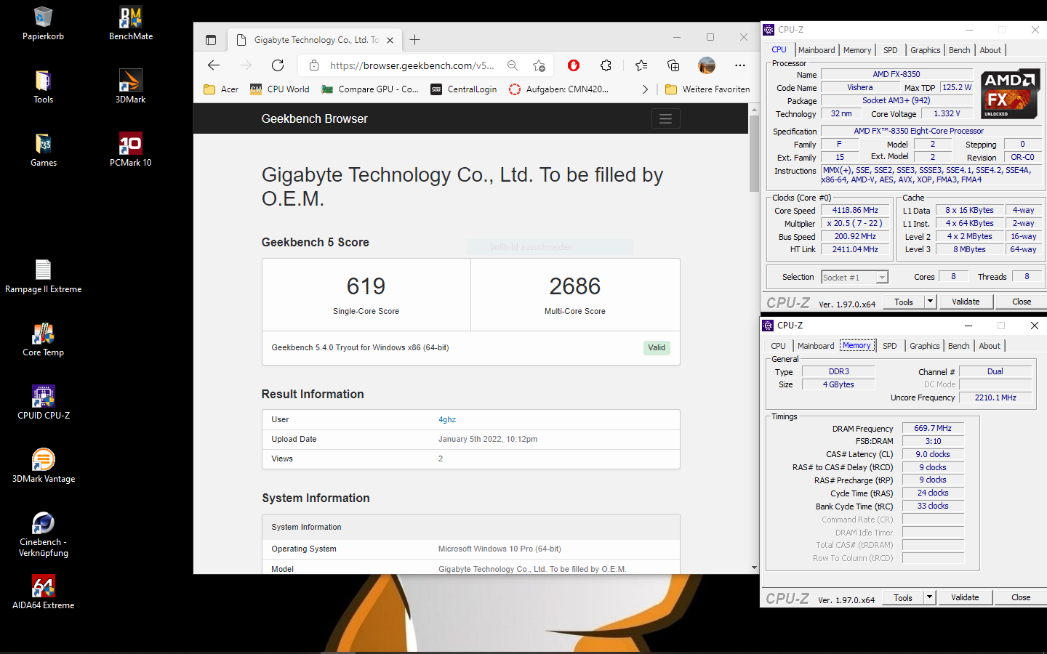This screenshot has height=654, width=1047.
Task: Click the red Opera-style extension icon
Action: pos(574,65)
